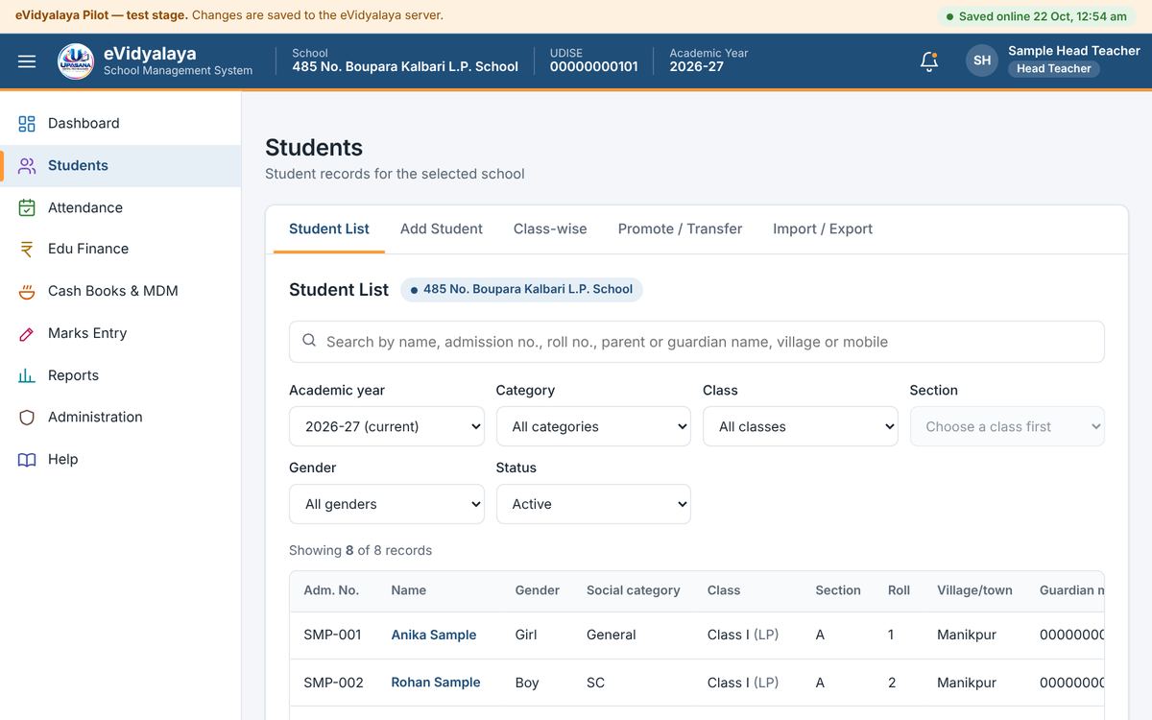Screen dimensions: 1152x720
Task: Click the SH user avatar
Action: click(982, 60)
